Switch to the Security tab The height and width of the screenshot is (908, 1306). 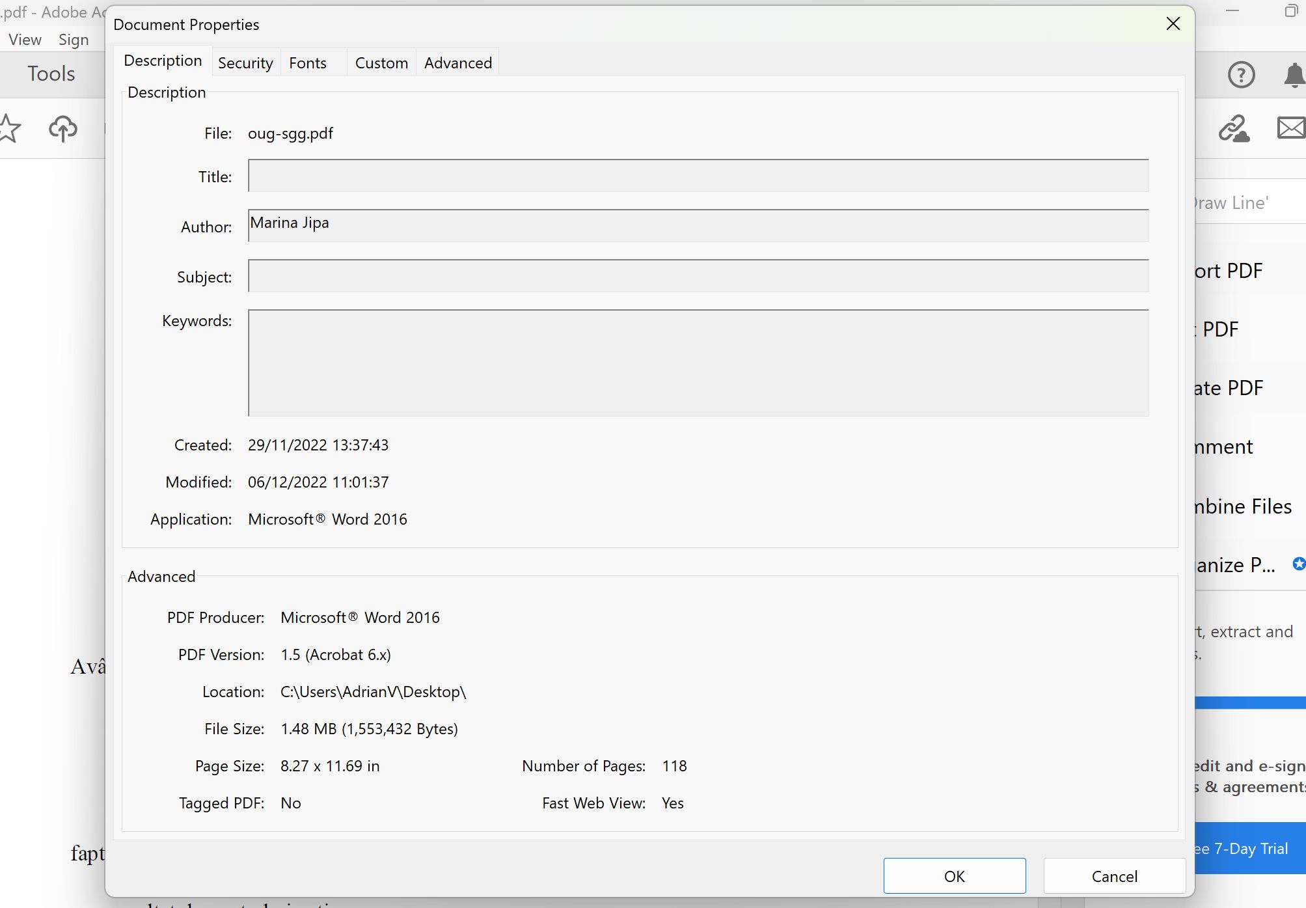coord(245,63)
